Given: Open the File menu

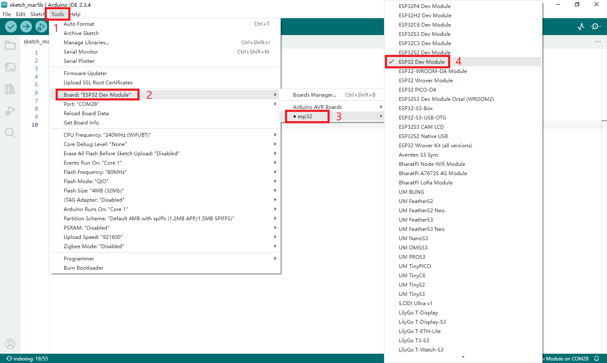Looking at the screenshot, I should coord(7,14).
